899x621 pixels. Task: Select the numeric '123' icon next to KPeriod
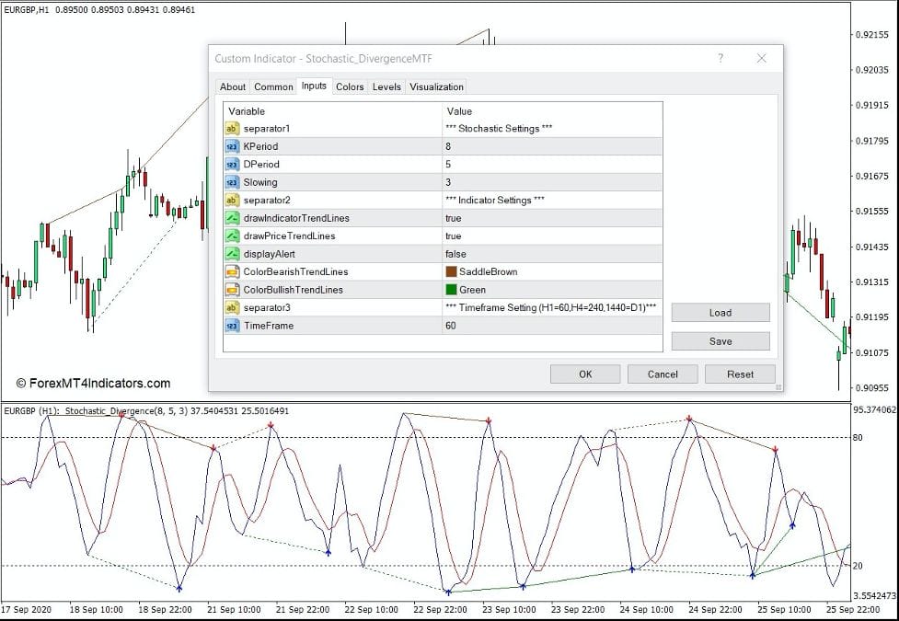pyautogui.click(x=232, y=146)
